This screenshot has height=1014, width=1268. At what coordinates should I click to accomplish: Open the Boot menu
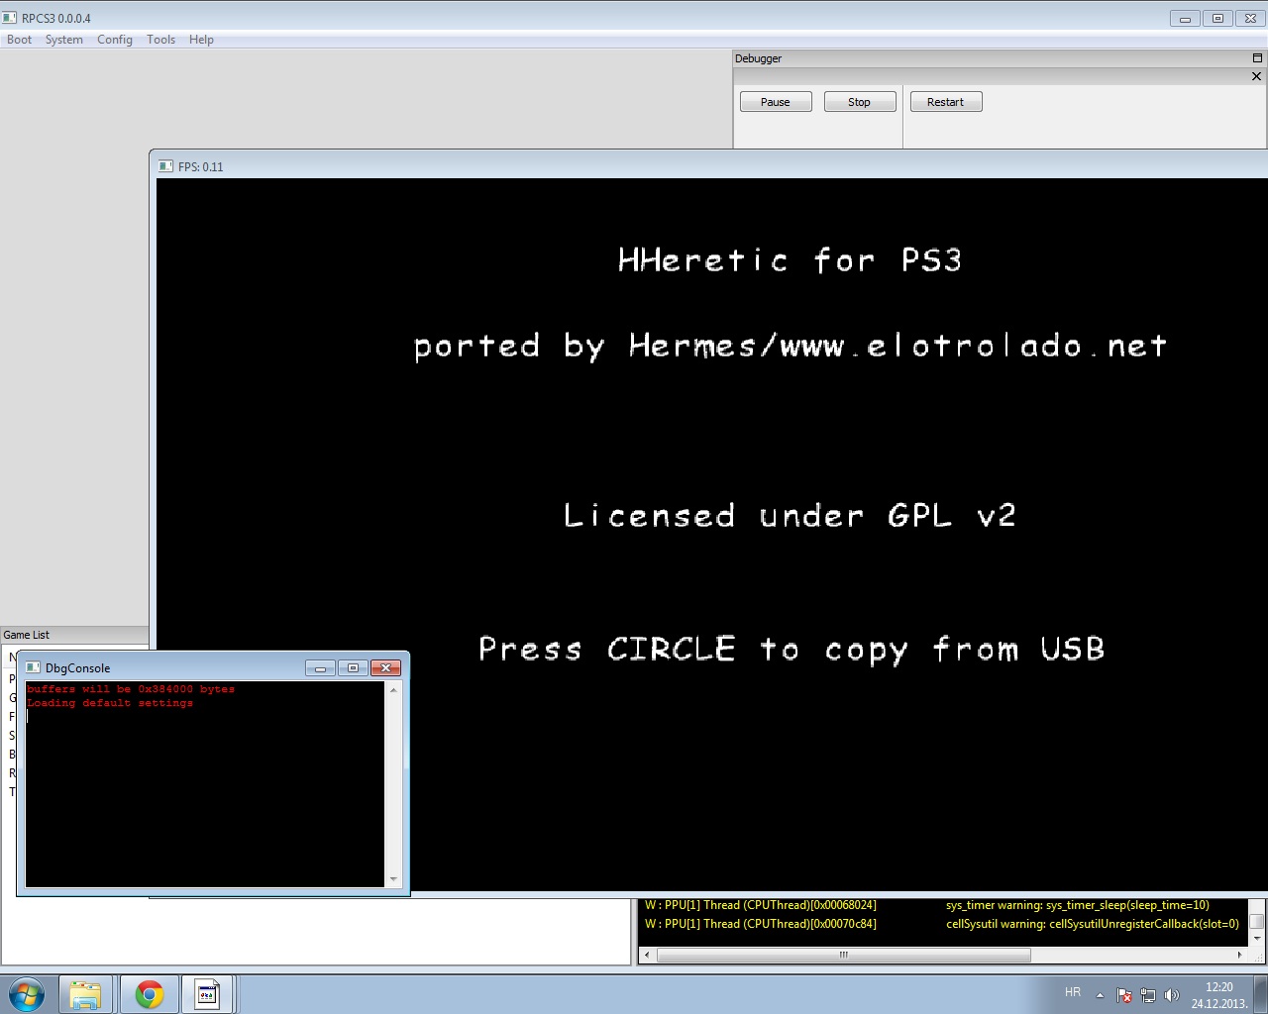pyautogui.click(x=19, y=40)
